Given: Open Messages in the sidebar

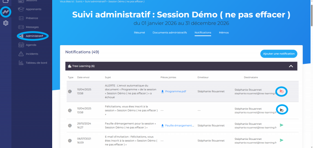Looking at the screenshot, I should pyautogui.click(x=32, y=27).
